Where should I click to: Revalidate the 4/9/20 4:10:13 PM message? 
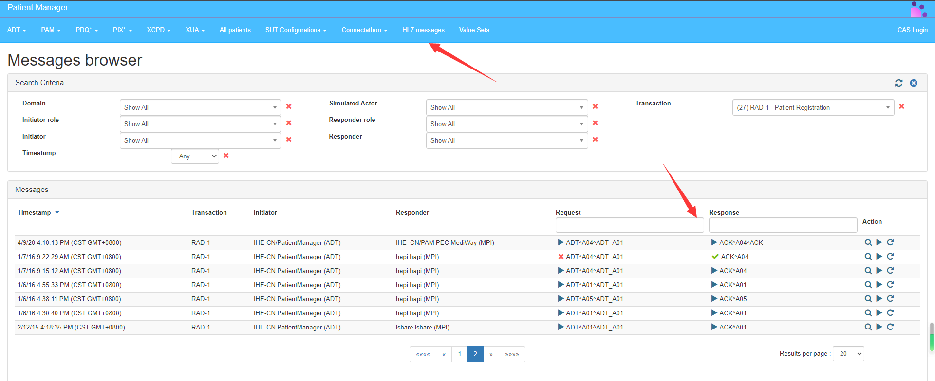coord(890,242)
